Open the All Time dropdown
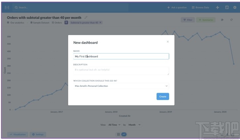Viewport: 240px width, 140px height. click(114, 125)
